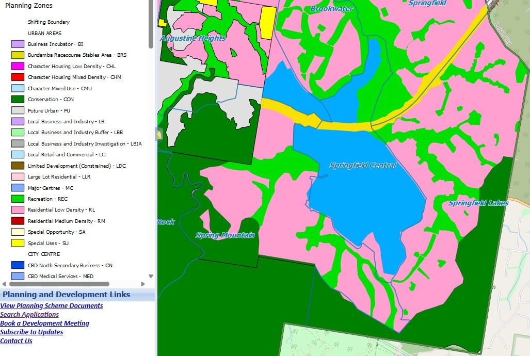Click the Springfield Central label on the map
The width and height of the screenshot is (530, 356).
coord(363,166)
